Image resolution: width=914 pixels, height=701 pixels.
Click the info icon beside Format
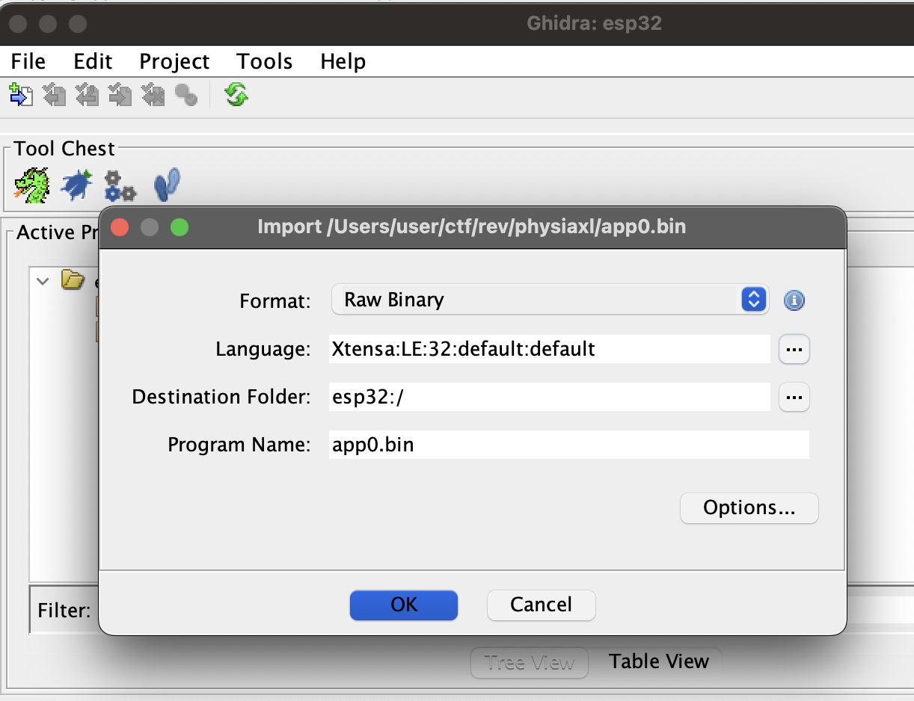794,300
